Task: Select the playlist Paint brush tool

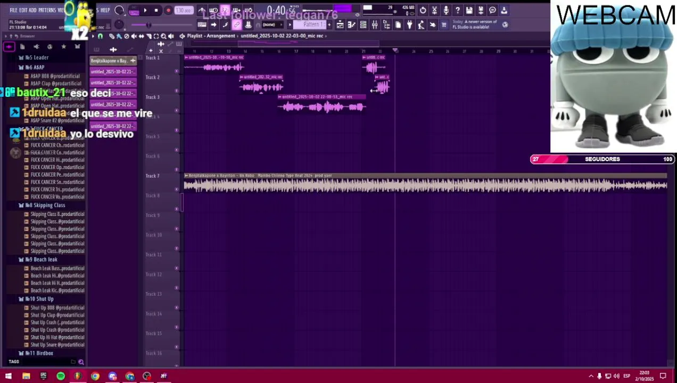Action: pos(119,36)
